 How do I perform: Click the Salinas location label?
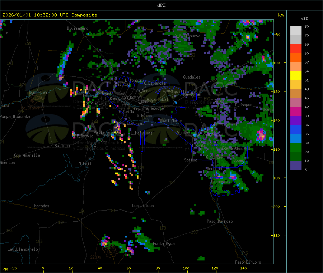pyautogui.click(x=62, y=146)
